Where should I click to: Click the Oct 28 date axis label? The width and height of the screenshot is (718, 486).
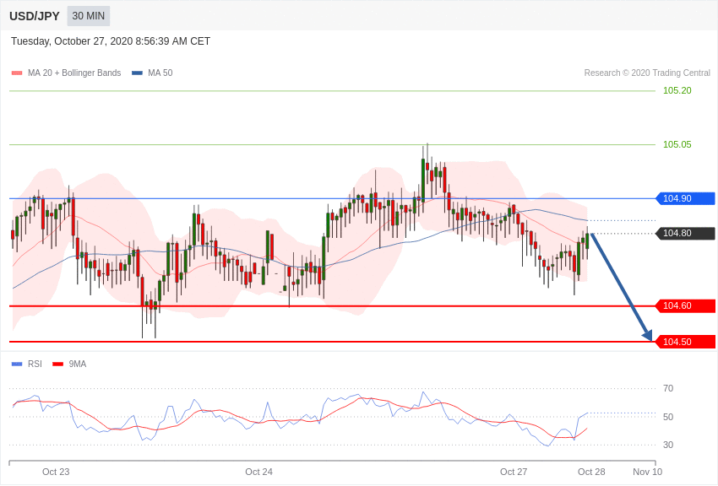[591, 472]
